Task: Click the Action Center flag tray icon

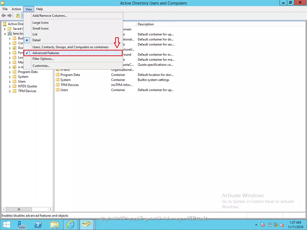Action: click(263, 225)
